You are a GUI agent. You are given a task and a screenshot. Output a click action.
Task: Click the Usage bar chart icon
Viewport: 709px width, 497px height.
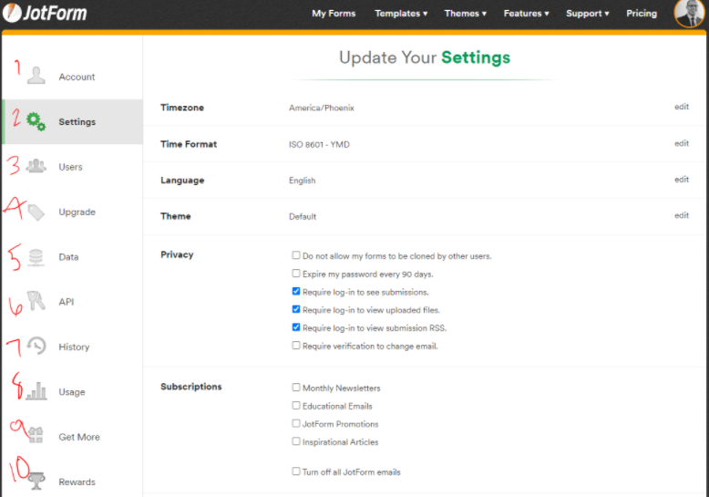click(x=36, y=391)
